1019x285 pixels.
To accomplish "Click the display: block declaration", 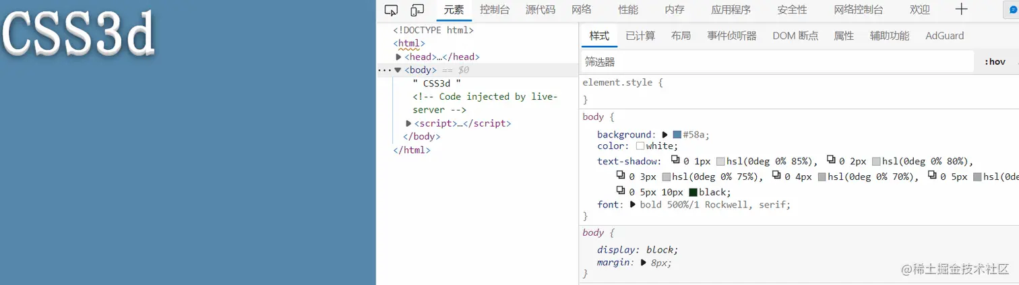I will point(638,249).
